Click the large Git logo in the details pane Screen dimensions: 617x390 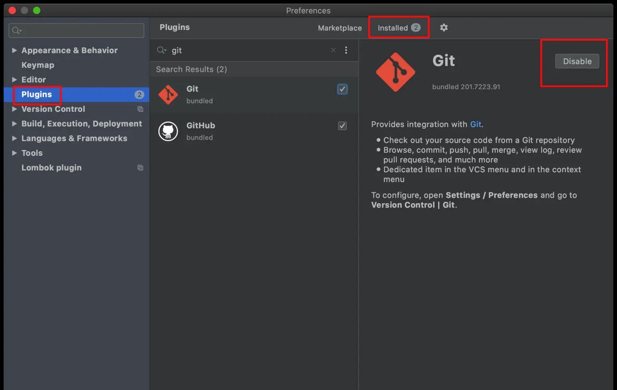pos(395,72)
